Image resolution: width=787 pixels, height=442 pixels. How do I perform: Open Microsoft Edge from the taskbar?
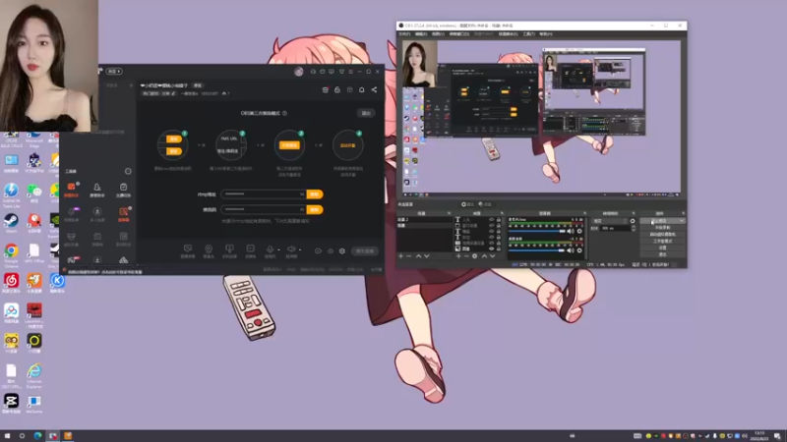pyautogui.click(x=37, y=436)
